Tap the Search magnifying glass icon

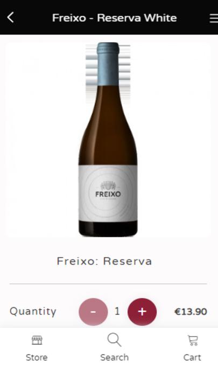(x=114, y=340)
